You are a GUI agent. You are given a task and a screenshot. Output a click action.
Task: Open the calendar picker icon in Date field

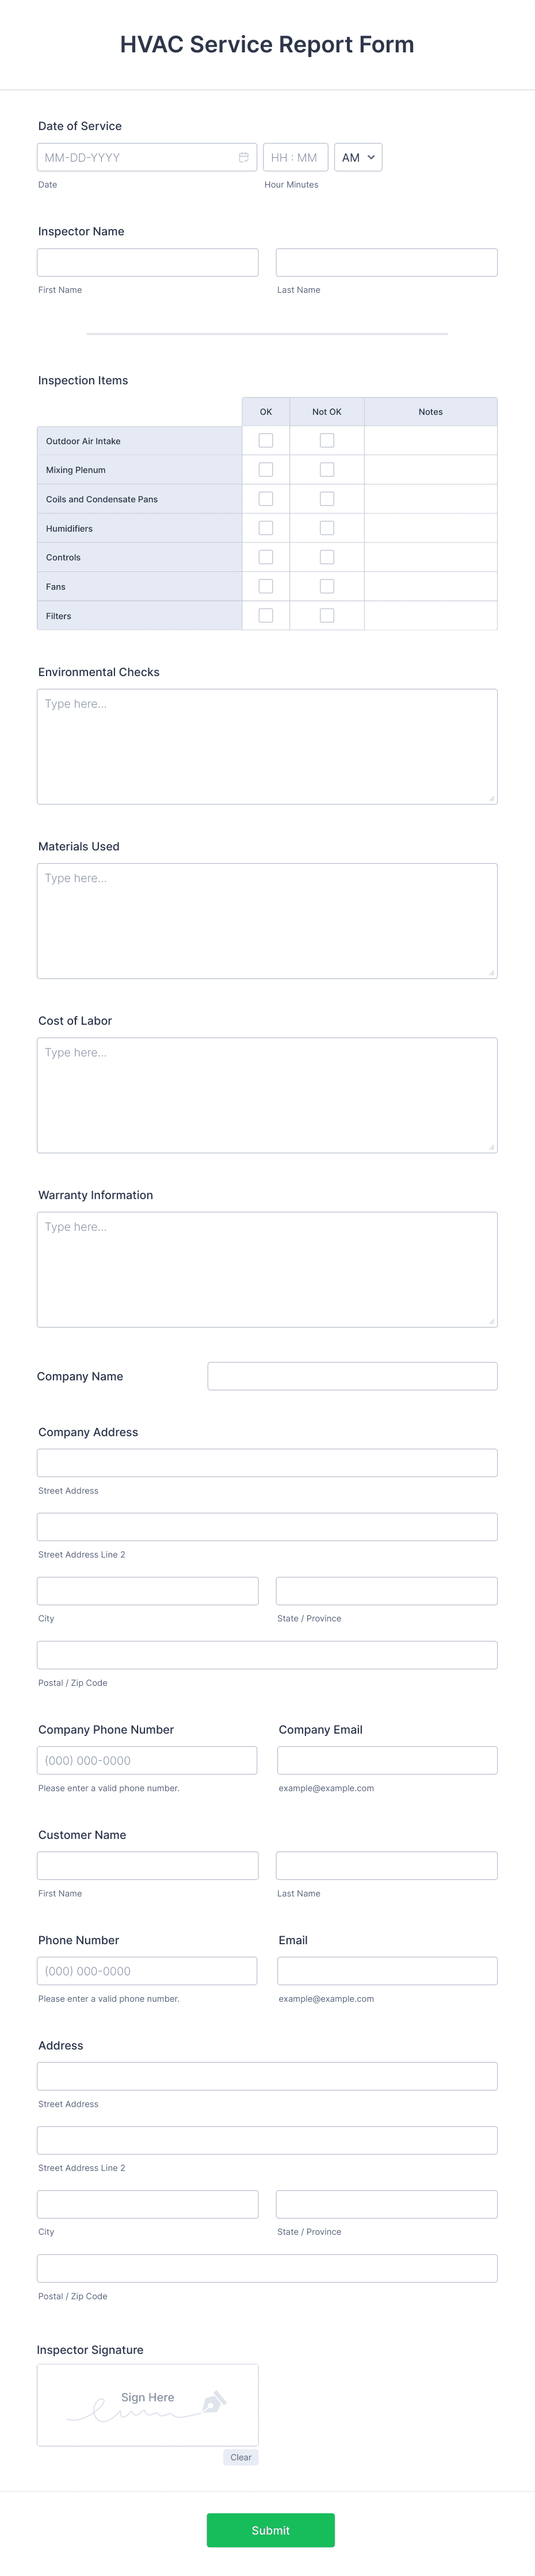pos(243,157)
